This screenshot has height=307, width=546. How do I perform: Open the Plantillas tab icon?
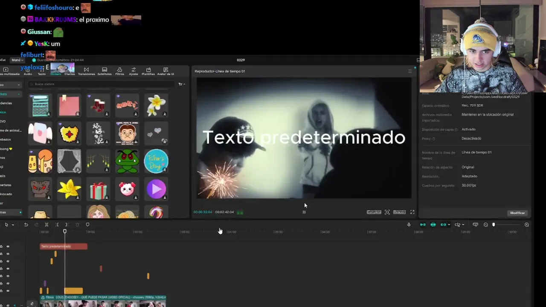tap(148, 70)
